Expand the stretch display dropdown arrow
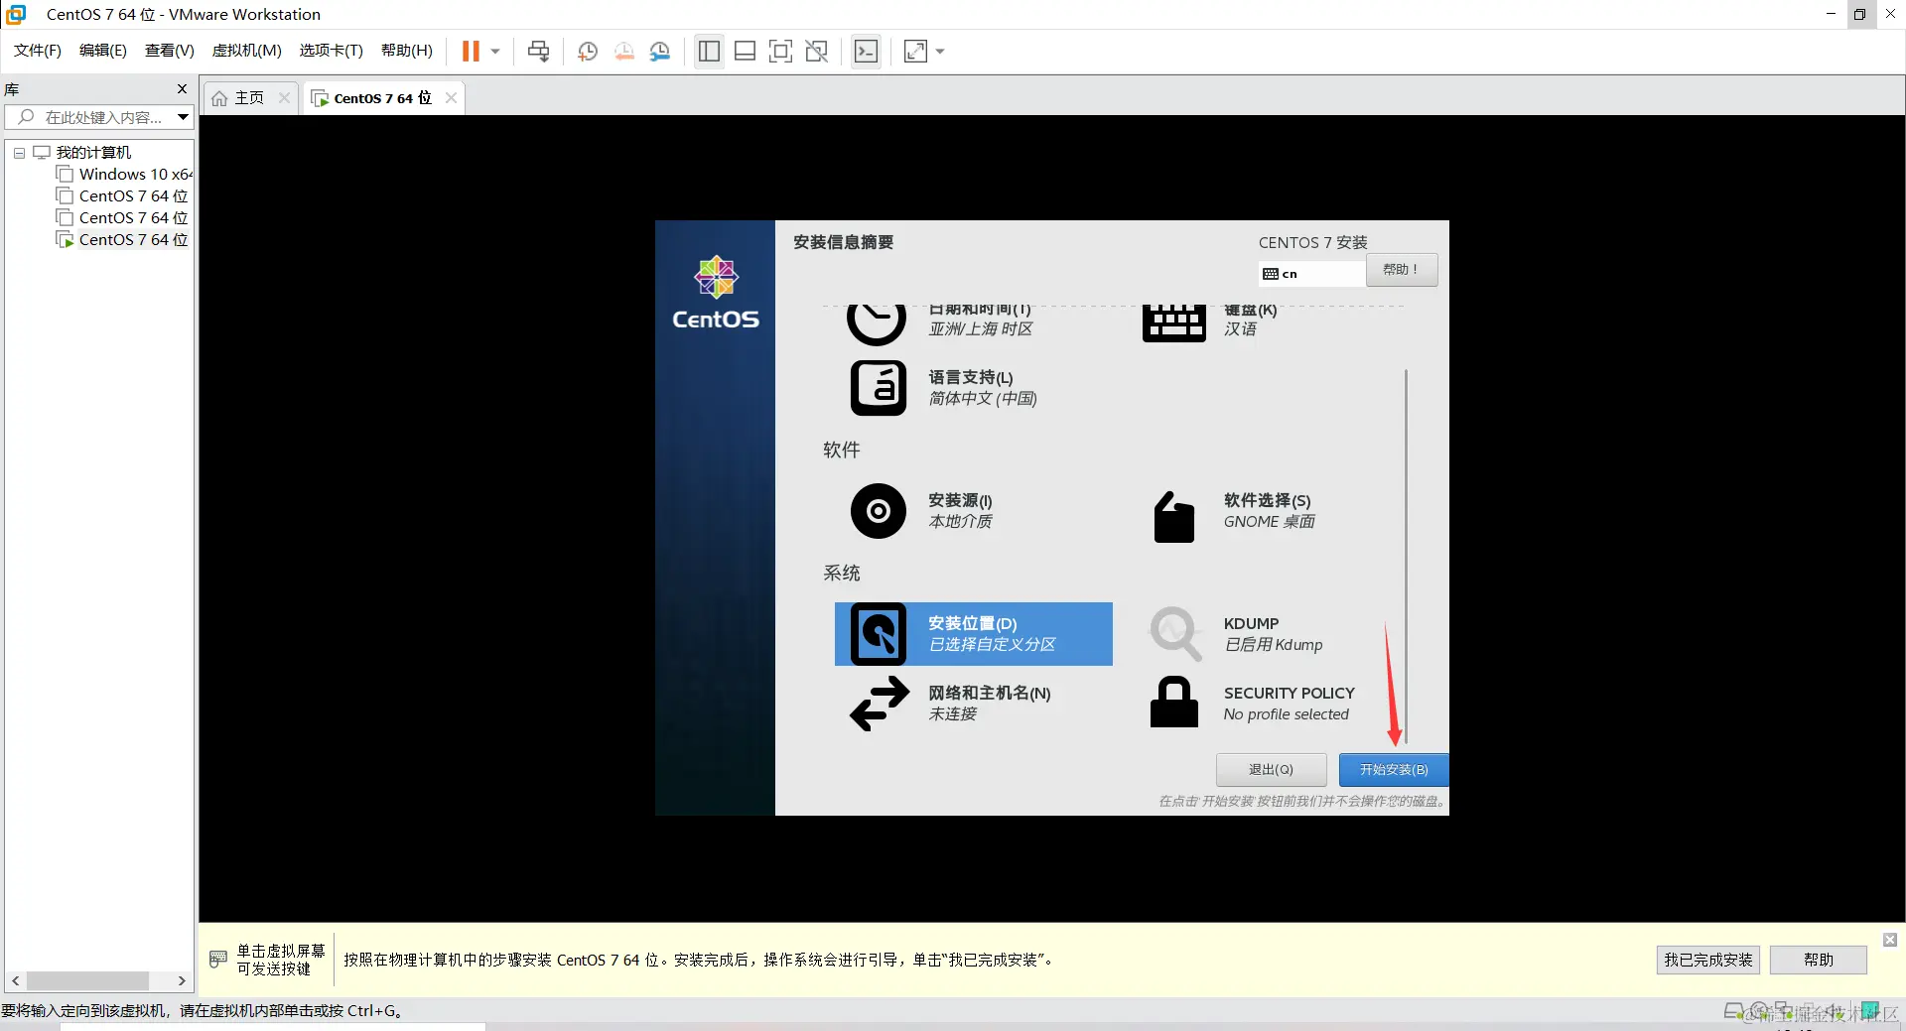1906x1031 pixels. [940, 52]
